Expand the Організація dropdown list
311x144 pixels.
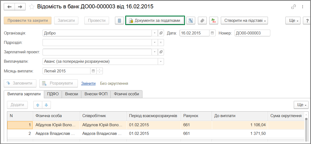click(x=155, y=33)
